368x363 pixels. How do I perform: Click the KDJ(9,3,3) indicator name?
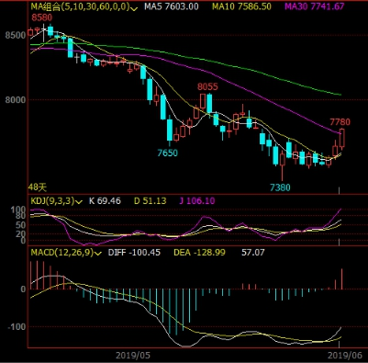52,201
